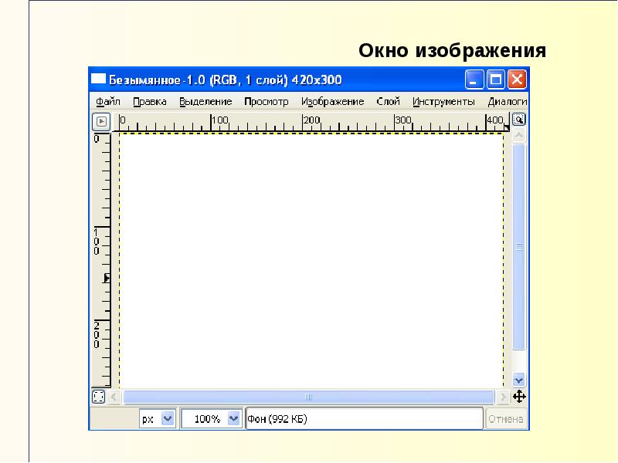Click the vertical scrollbar thumb
The image size is (618, 463).
(x=518, y=247)
